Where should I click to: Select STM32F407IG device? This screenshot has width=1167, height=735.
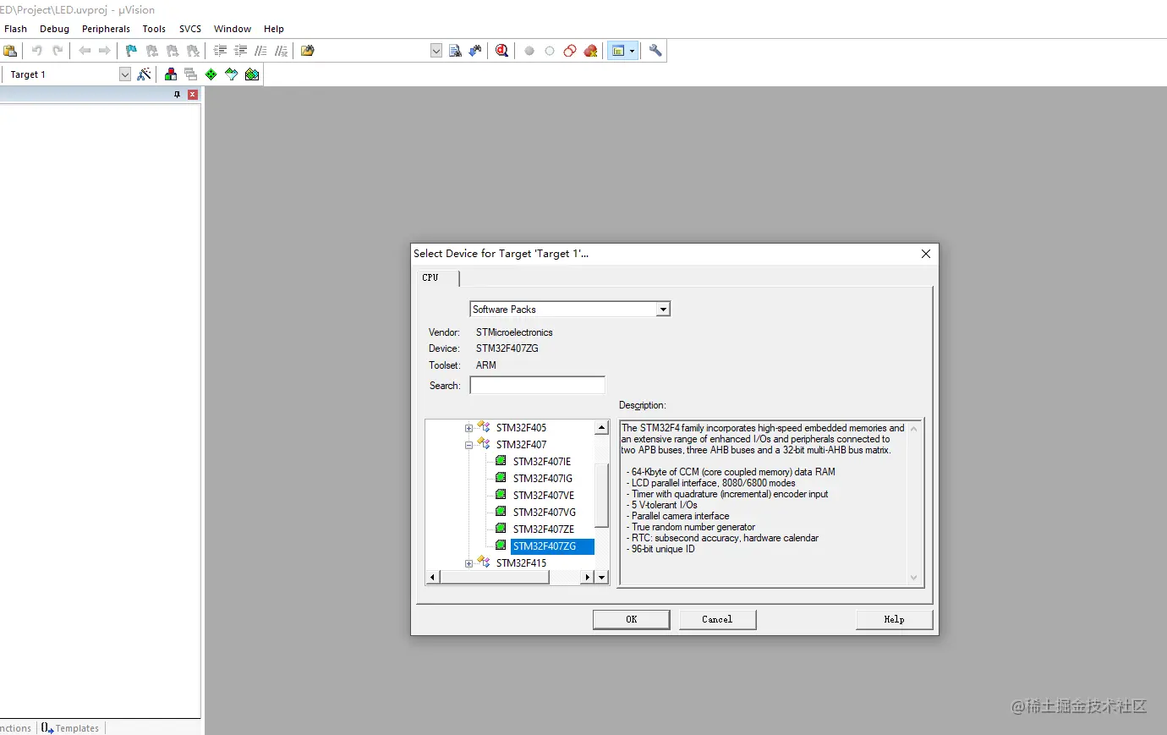point(543,479)
